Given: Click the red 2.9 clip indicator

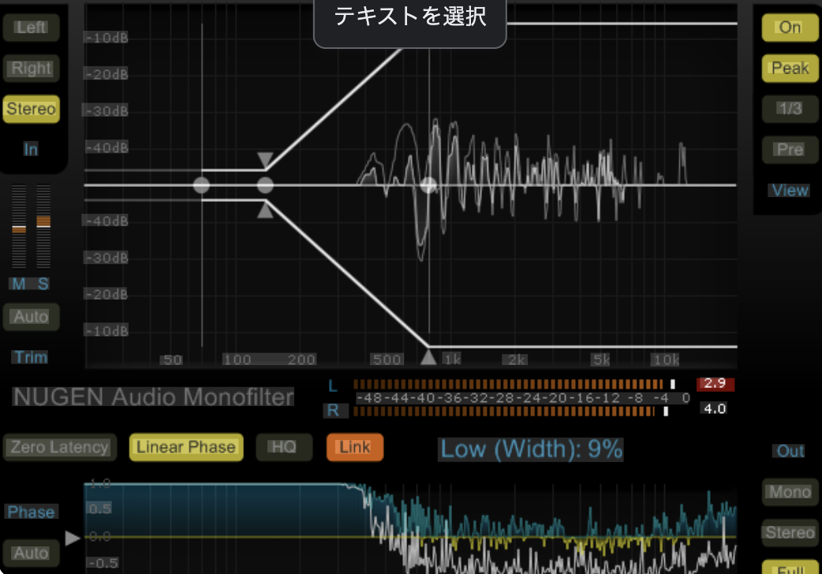Looking at the screenshot, I should [716, 383].
